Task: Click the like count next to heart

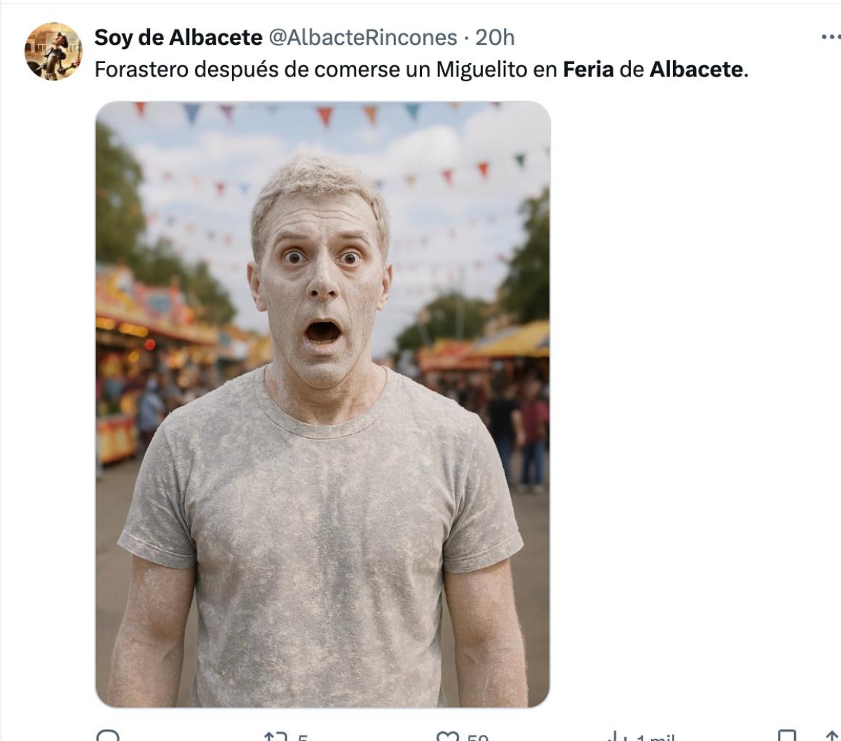Action: [x=477, y=737]
